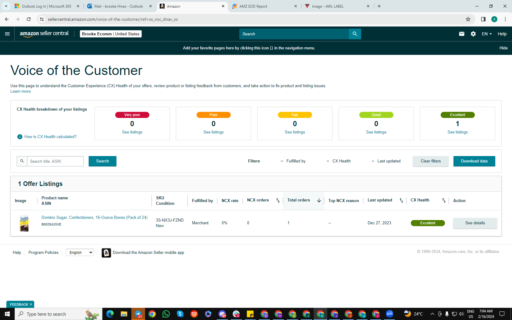
Task: Click the Windows taskbar search box
Action: pyautogui.click(x=58, y=314)
